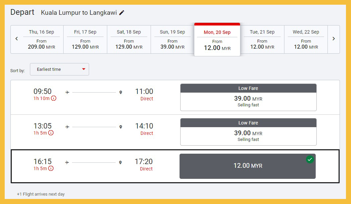Click the pencil edit route icon
The image size is (351, 204).
tap(122, 13)
